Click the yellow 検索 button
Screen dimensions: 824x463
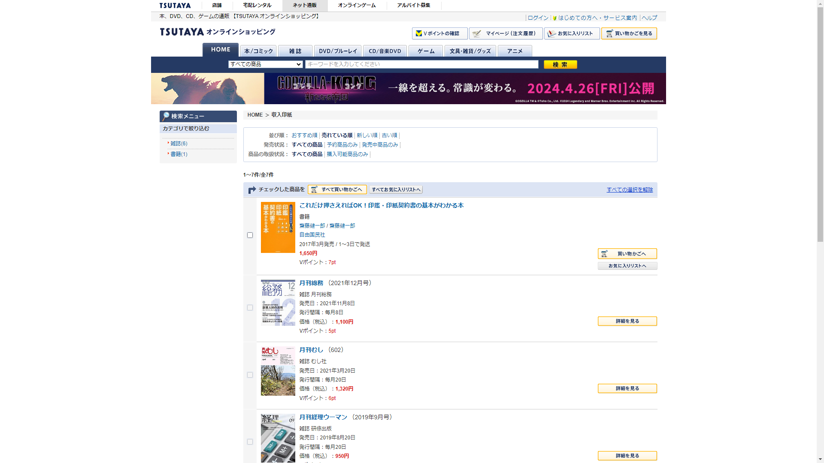560,64
